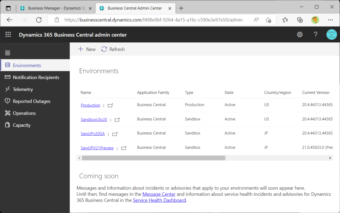Add a new browser tab
This screenshot has width=340, height=213.
[181, 8]
